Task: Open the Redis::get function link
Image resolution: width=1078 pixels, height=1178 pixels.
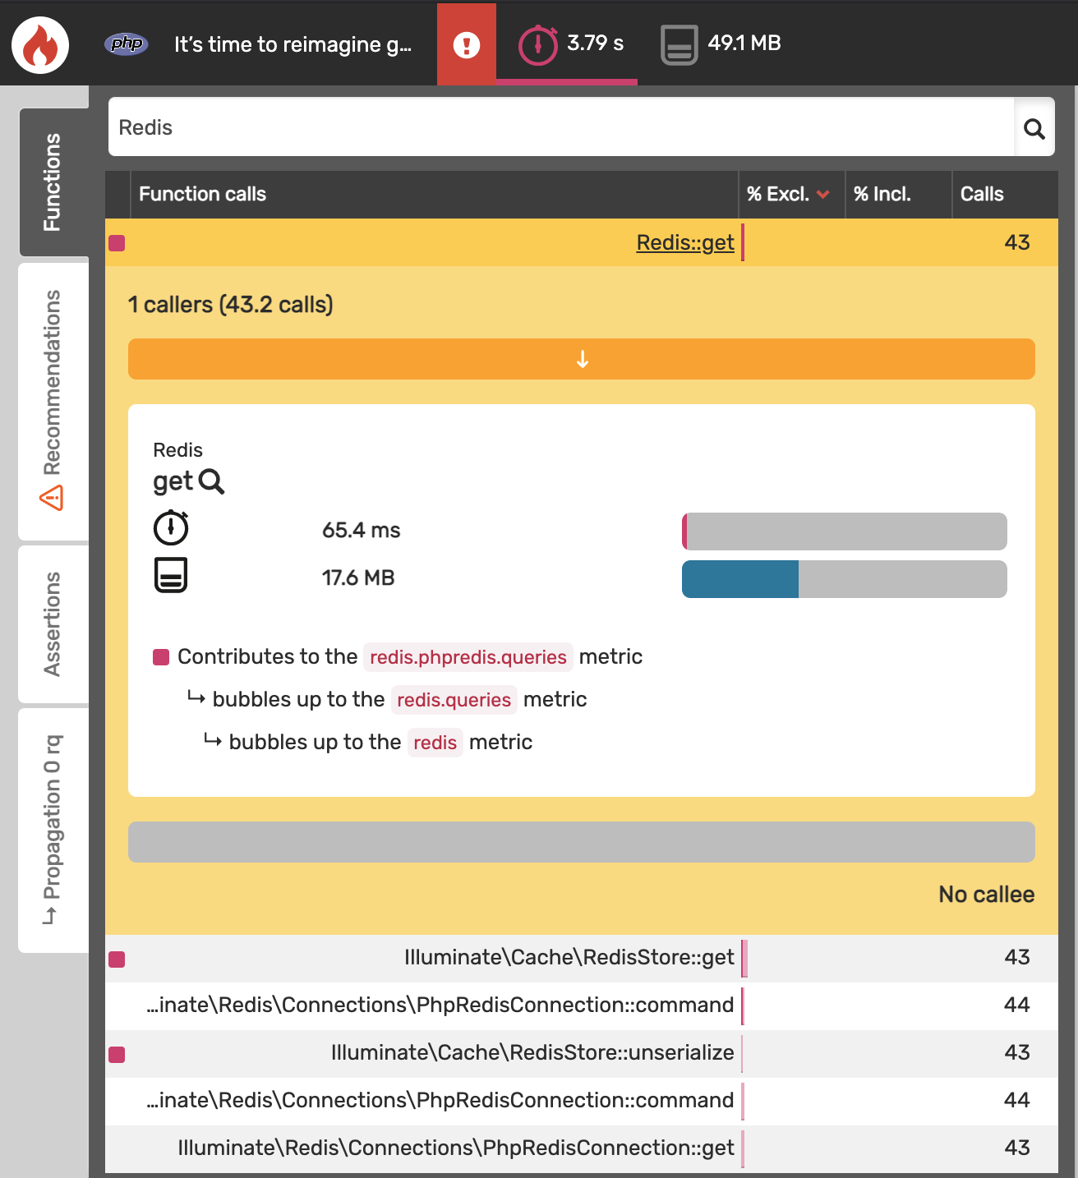Action: tap(685, 242)
